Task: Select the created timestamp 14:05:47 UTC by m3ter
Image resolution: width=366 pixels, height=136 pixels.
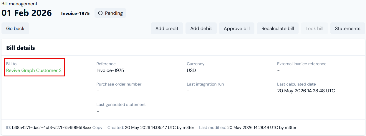Action: click(160, 127)
